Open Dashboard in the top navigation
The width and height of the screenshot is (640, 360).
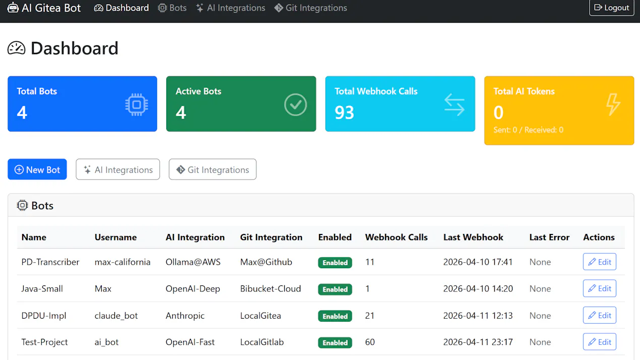coord(121,8)
